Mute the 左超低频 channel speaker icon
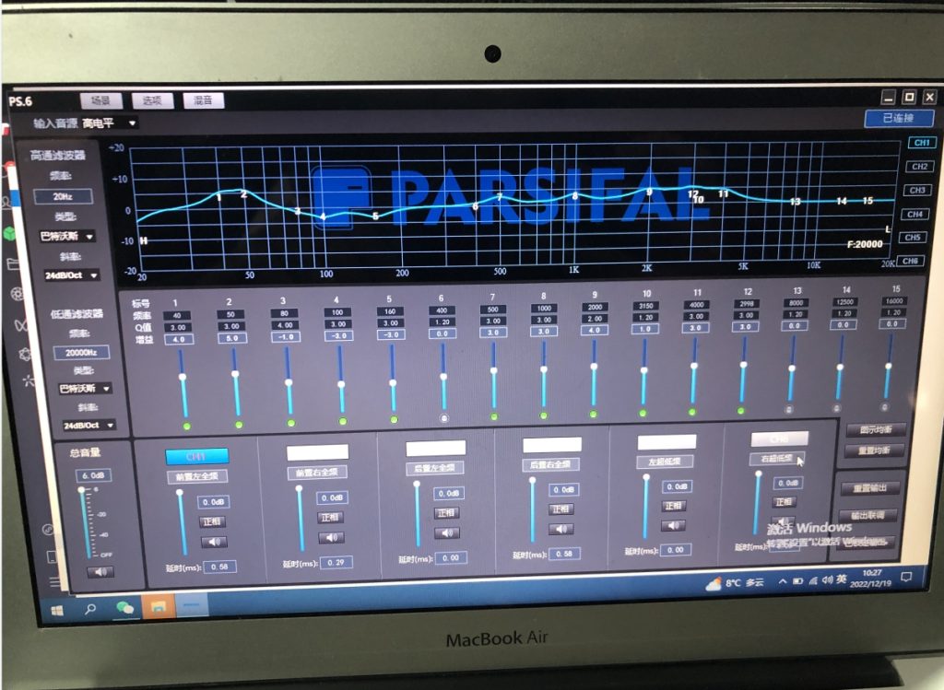 pos(674,525)
